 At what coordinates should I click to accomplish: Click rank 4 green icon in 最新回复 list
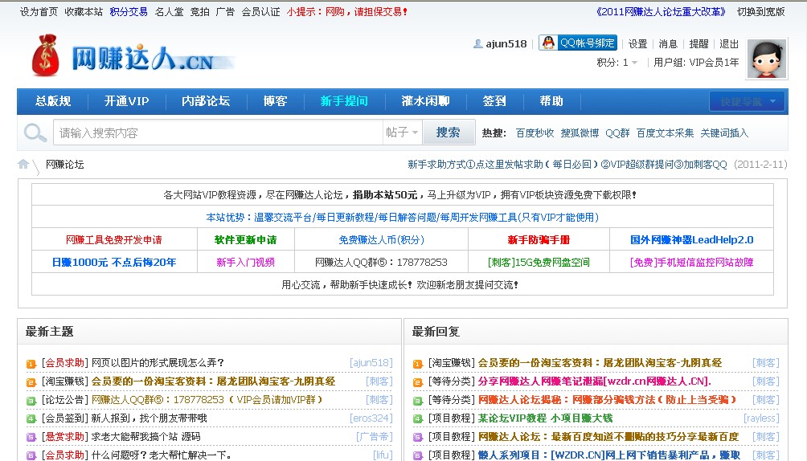click(x=418, y=418)
